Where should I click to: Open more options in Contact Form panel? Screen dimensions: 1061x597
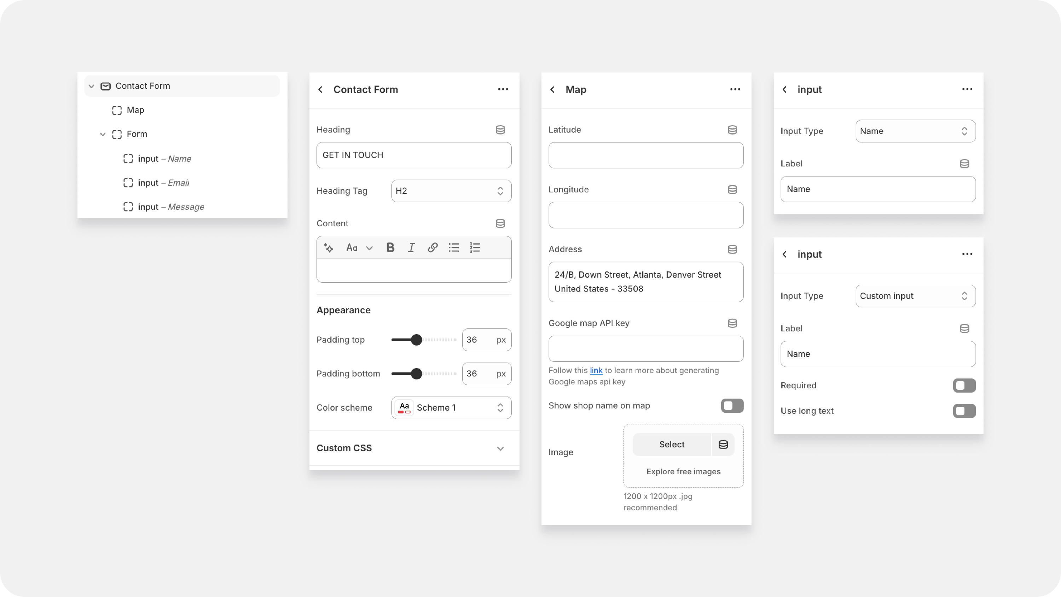503,89
